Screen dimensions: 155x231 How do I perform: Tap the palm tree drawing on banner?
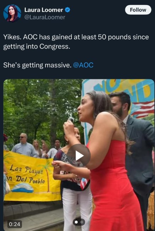(x=46, y=175)
